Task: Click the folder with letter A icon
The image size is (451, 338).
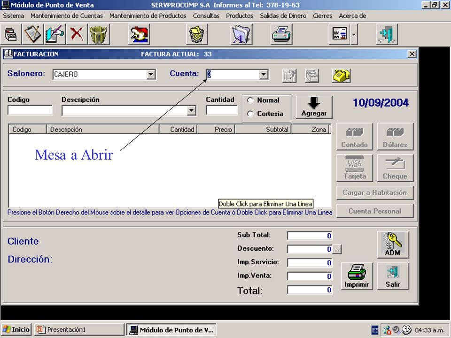Action: pyautogui.click(x=241, y=34)
